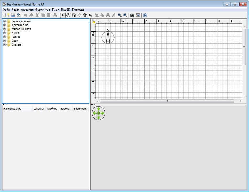Select the Свет category label

point(15,41)
